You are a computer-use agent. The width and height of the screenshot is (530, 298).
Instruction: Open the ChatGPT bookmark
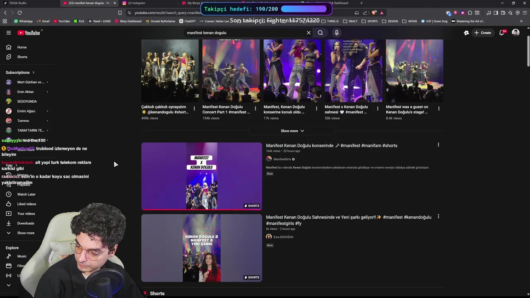(187, 21)
